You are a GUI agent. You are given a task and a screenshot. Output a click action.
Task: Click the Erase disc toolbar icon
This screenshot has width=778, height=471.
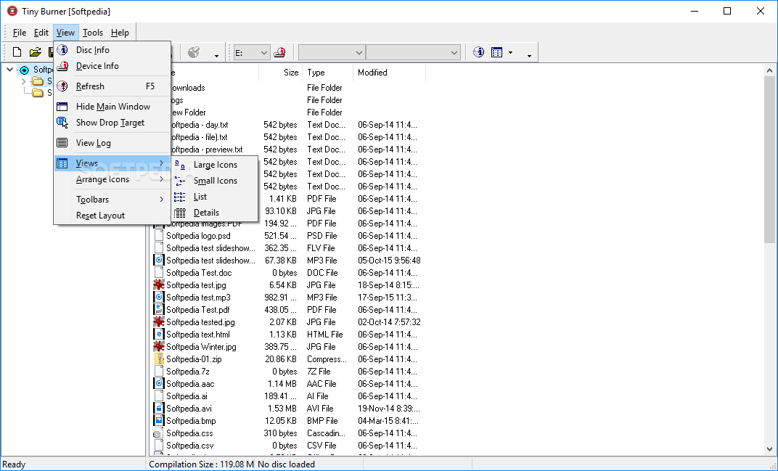click(194, 52)
